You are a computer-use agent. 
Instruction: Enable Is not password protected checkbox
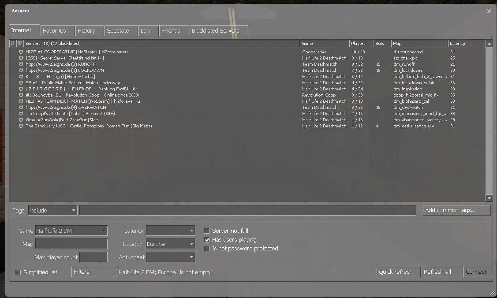207,249
